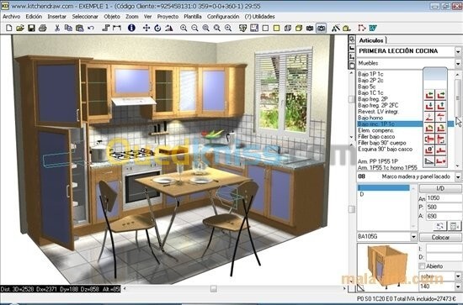The height and width of the screenshot is (305, 463).
Task: Open a file with the folder icon
Action: 20,28
